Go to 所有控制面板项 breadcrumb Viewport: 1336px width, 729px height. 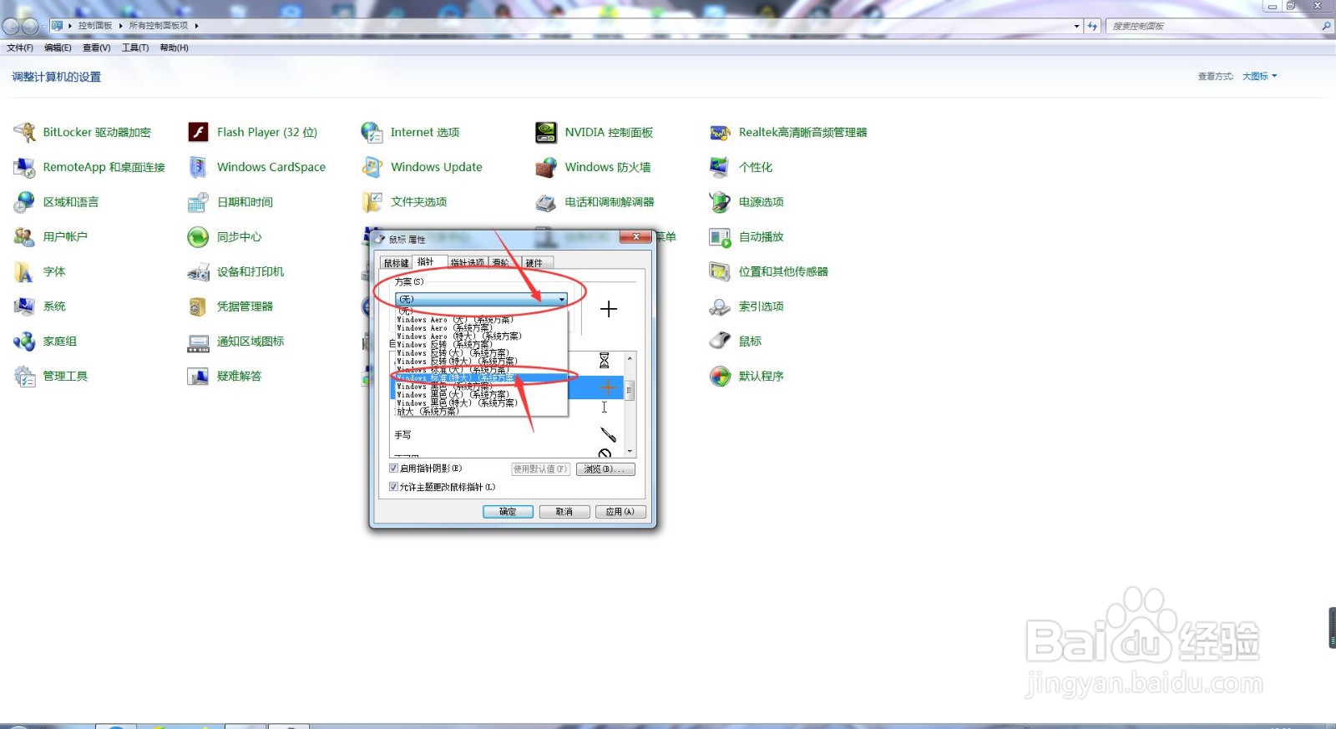[x=159, y=26]
